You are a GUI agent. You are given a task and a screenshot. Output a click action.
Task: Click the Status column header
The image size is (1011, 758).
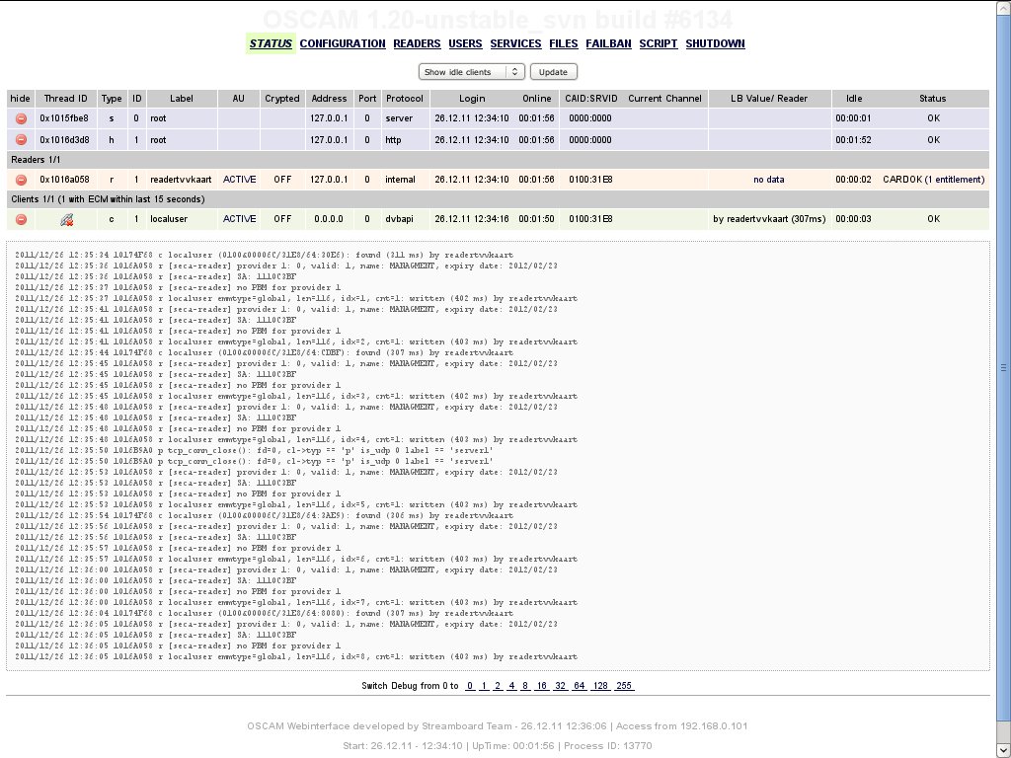pos(932,99)
